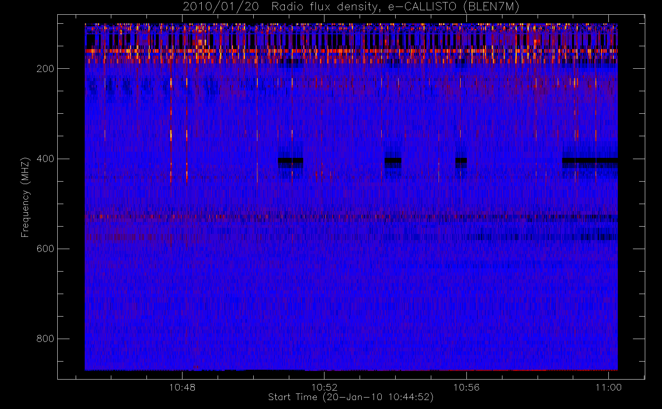Click the plot title '2010/01/20 Radio flux density, e-CALLISTO (BLEN7M)'
The height and width of the screenshot is (409, 662).
(351, 7)
